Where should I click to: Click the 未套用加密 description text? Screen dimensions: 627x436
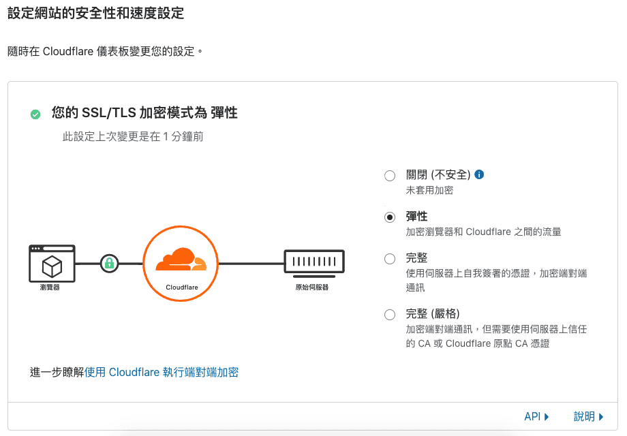click(429, 190)
